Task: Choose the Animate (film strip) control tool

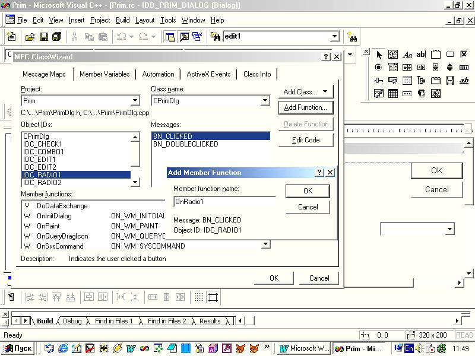Action: tap(450, 81)
